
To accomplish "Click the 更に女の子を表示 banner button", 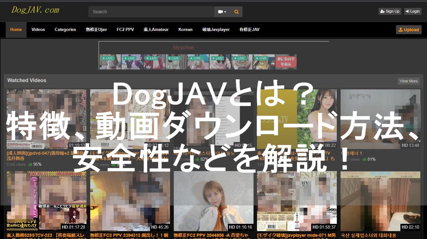I will click(x=286, y=62).
